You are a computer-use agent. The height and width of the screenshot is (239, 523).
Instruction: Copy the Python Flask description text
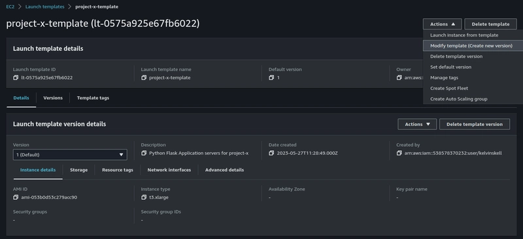[x=143, y=153]
